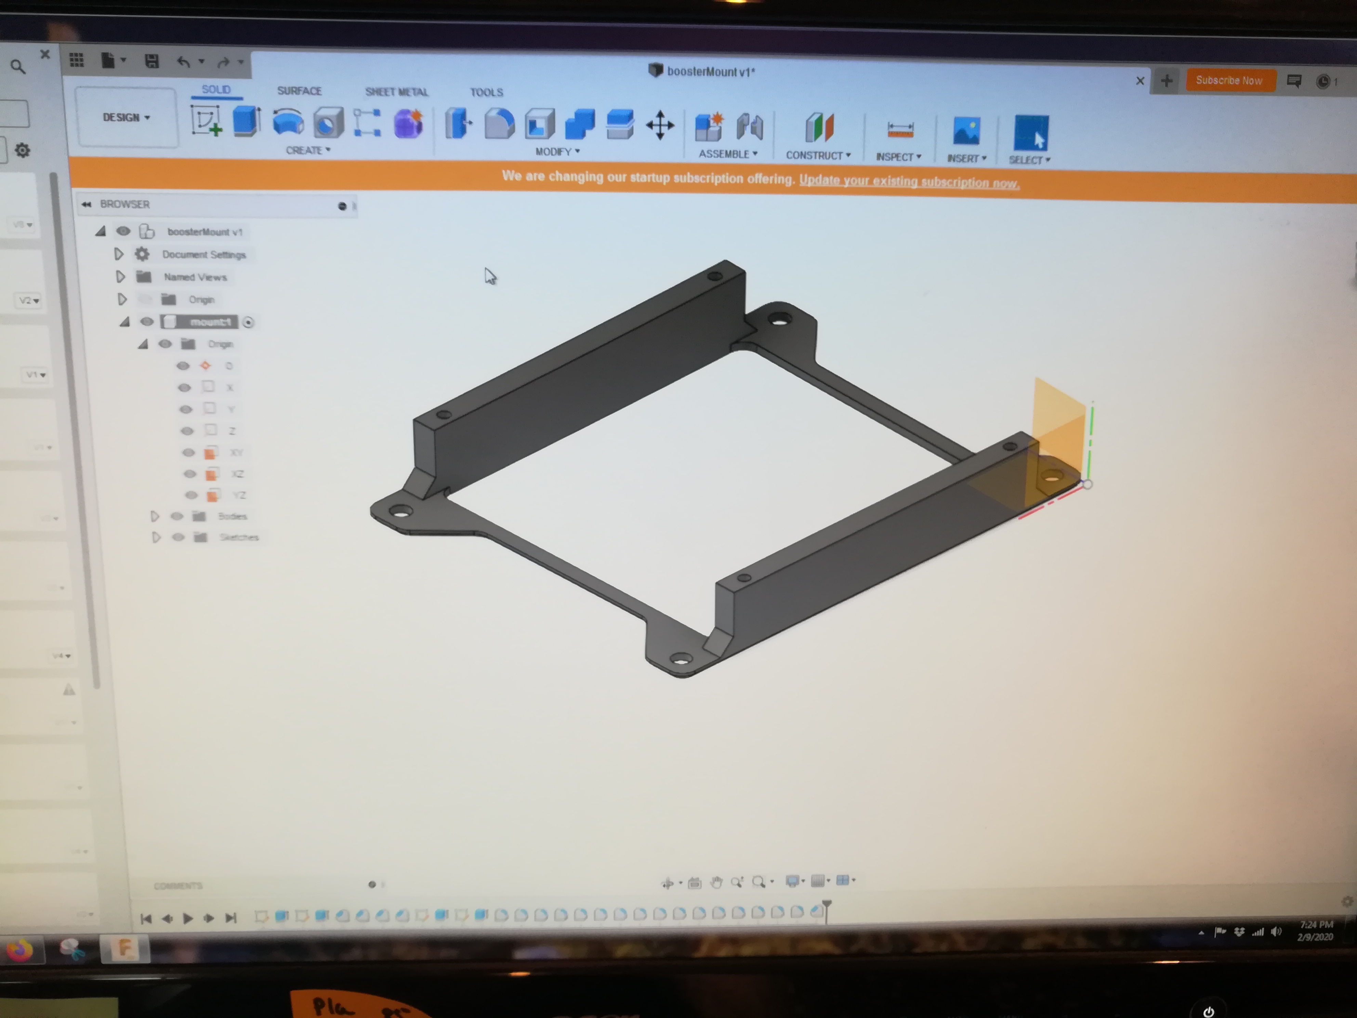The height and width of the screenshot is (1018, 1357).
Task: Open the Display Settings monitor icon
Action: point(792,880)
